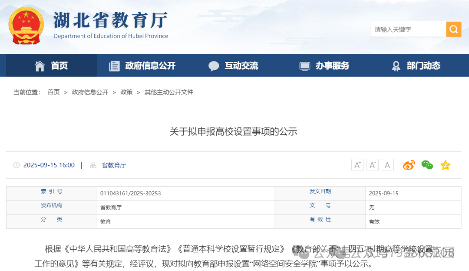
Task: Open the 互动交流 navigation tab
Action: (233, 66)
